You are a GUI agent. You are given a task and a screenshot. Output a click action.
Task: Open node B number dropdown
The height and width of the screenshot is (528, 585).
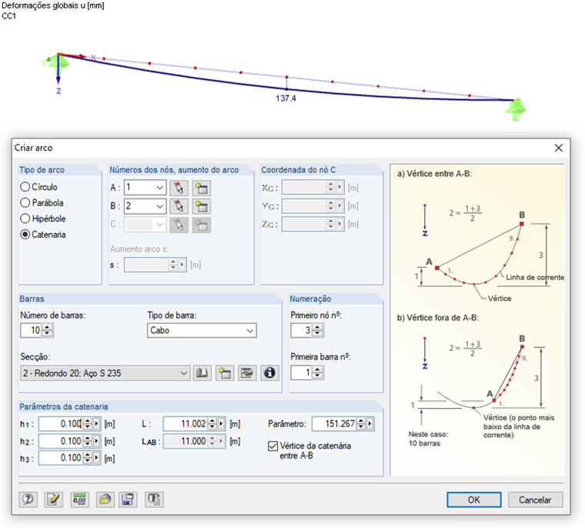point(159,206)
